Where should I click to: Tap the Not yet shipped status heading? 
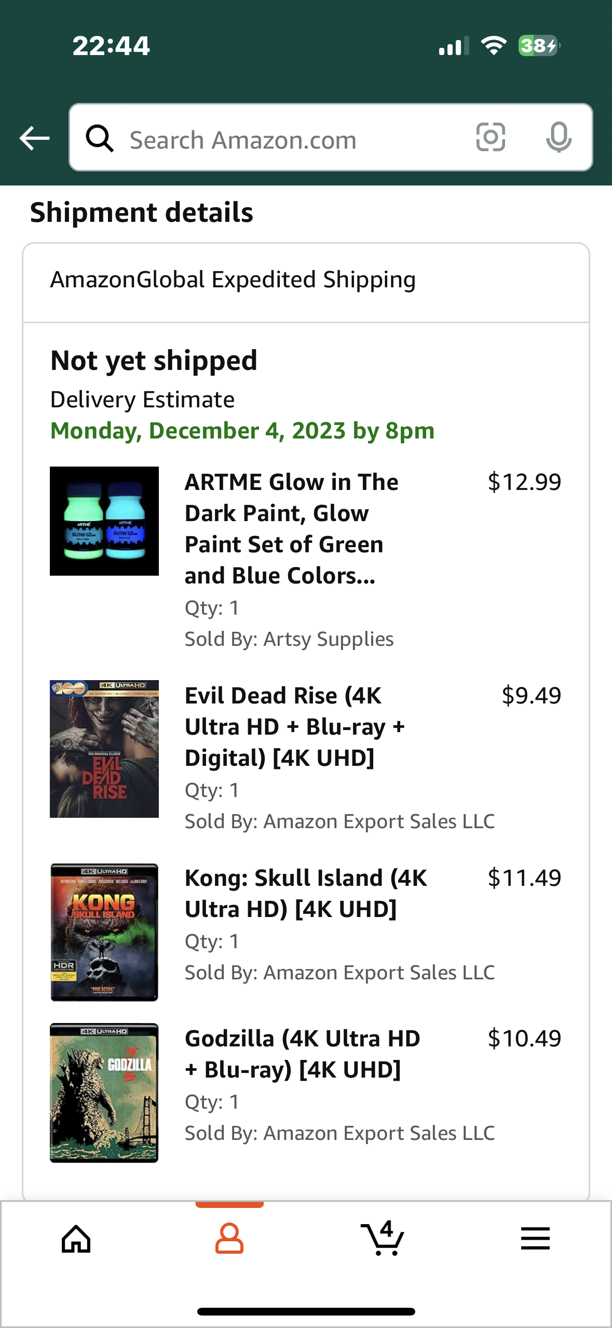click(154, 361)
